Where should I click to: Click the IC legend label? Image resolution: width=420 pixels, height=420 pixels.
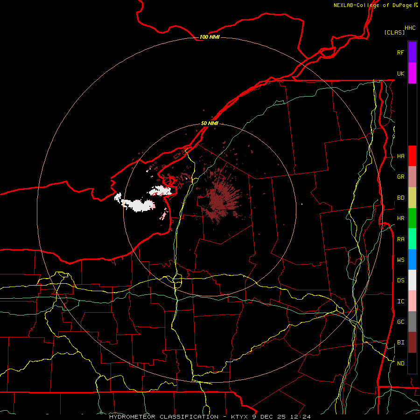point(401,301)
